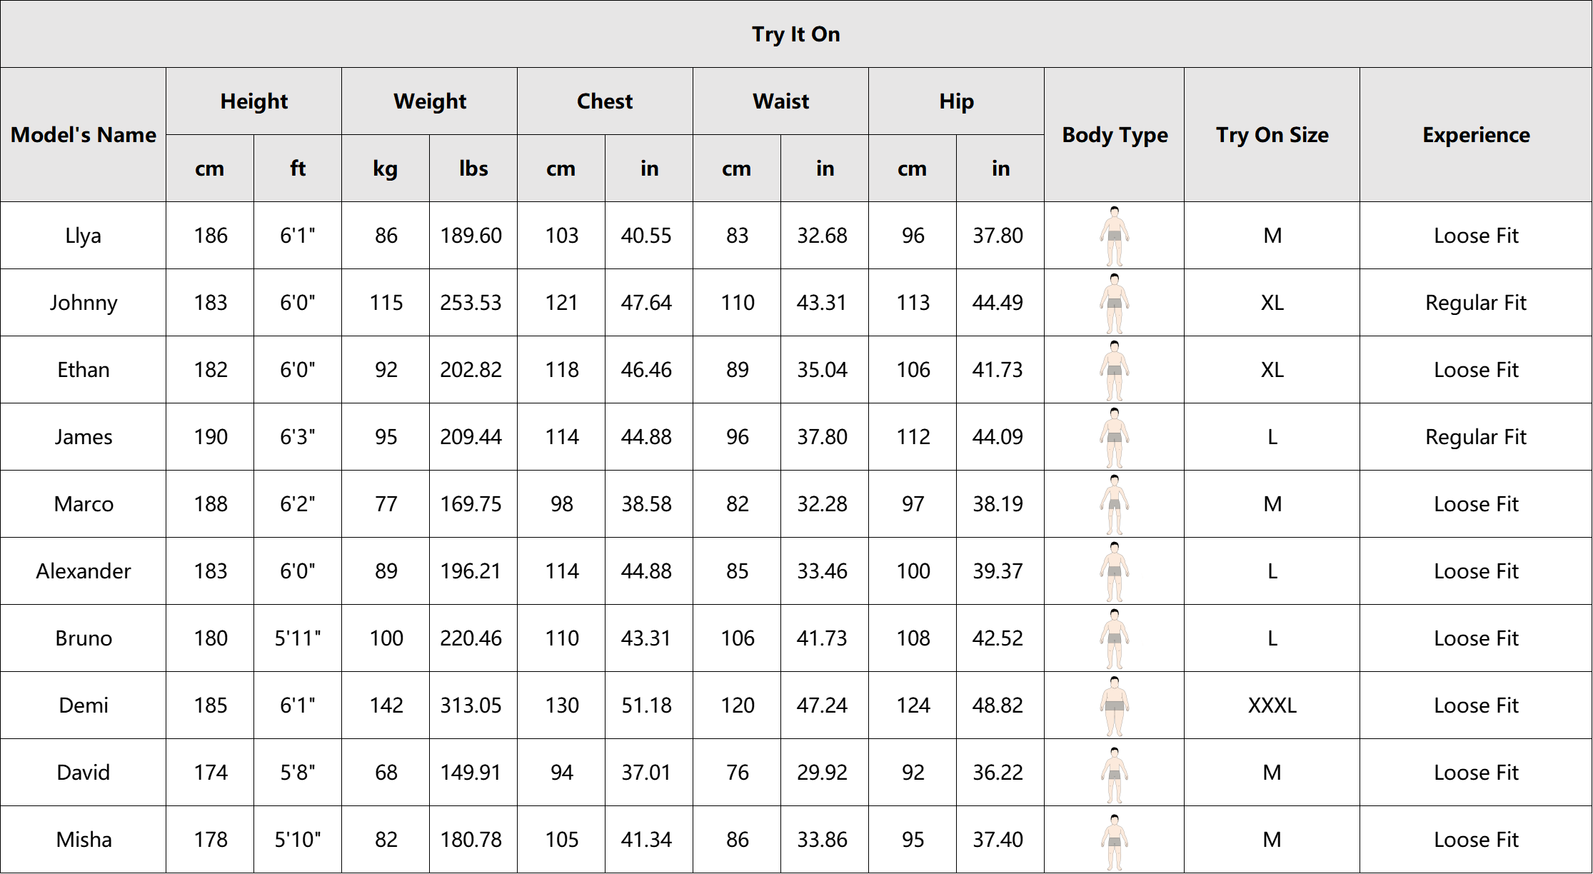
Task: Select the Alexander name cell
Action: click(x=84, y=571)
